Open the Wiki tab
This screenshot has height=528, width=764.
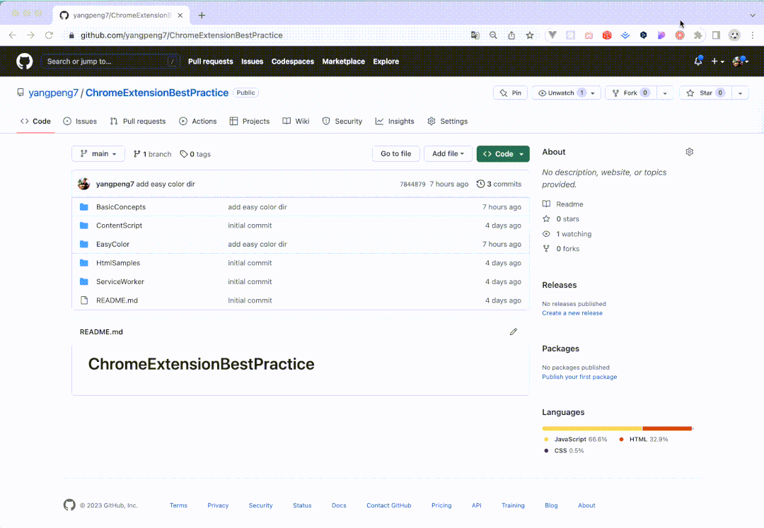coord(296,121)
